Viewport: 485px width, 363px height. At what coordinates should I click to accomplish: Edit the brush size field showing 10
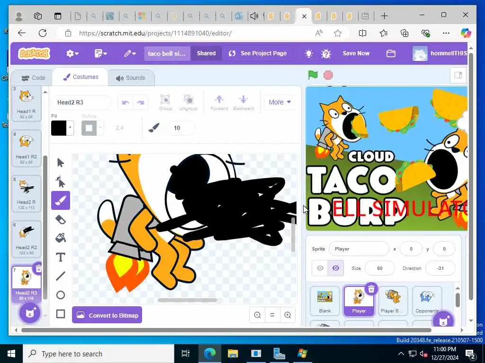[x=180, y=128]
